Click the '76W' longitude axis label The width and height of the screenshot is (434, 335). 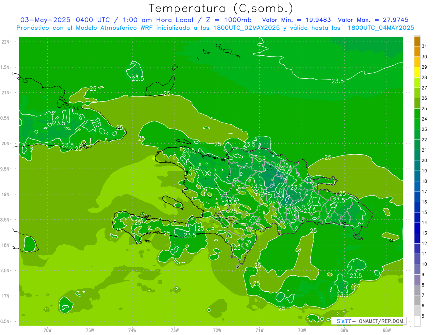[47, 330]
